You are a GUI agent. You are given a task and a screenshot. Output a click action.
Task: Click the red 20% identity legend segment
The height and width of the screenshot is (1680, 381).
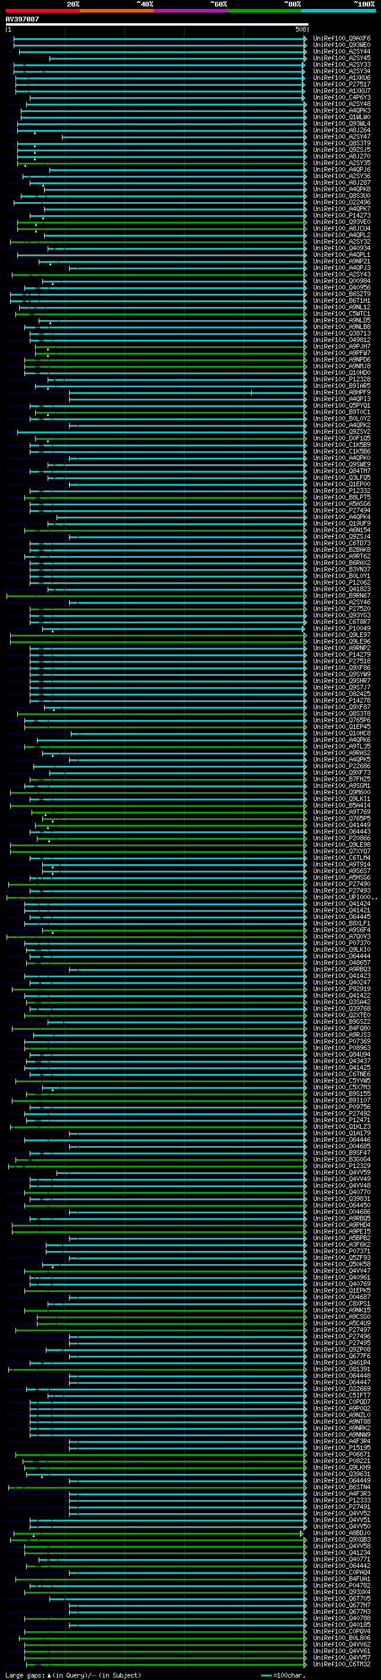42,11
